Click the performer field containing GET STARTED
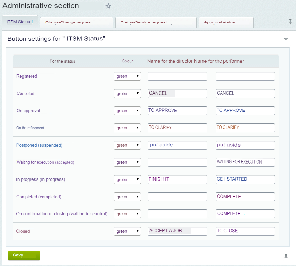The width and height of the screenshot is (296, 266). tap(245, 180)
